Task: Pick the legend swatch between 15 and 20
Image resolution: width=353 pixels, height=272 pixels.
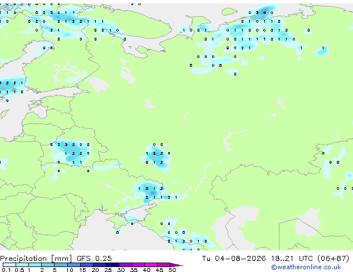Action: coord(86,265)
